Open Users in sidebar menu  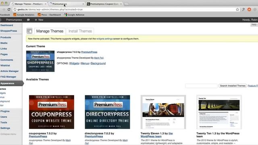click(x=4, y=117)
